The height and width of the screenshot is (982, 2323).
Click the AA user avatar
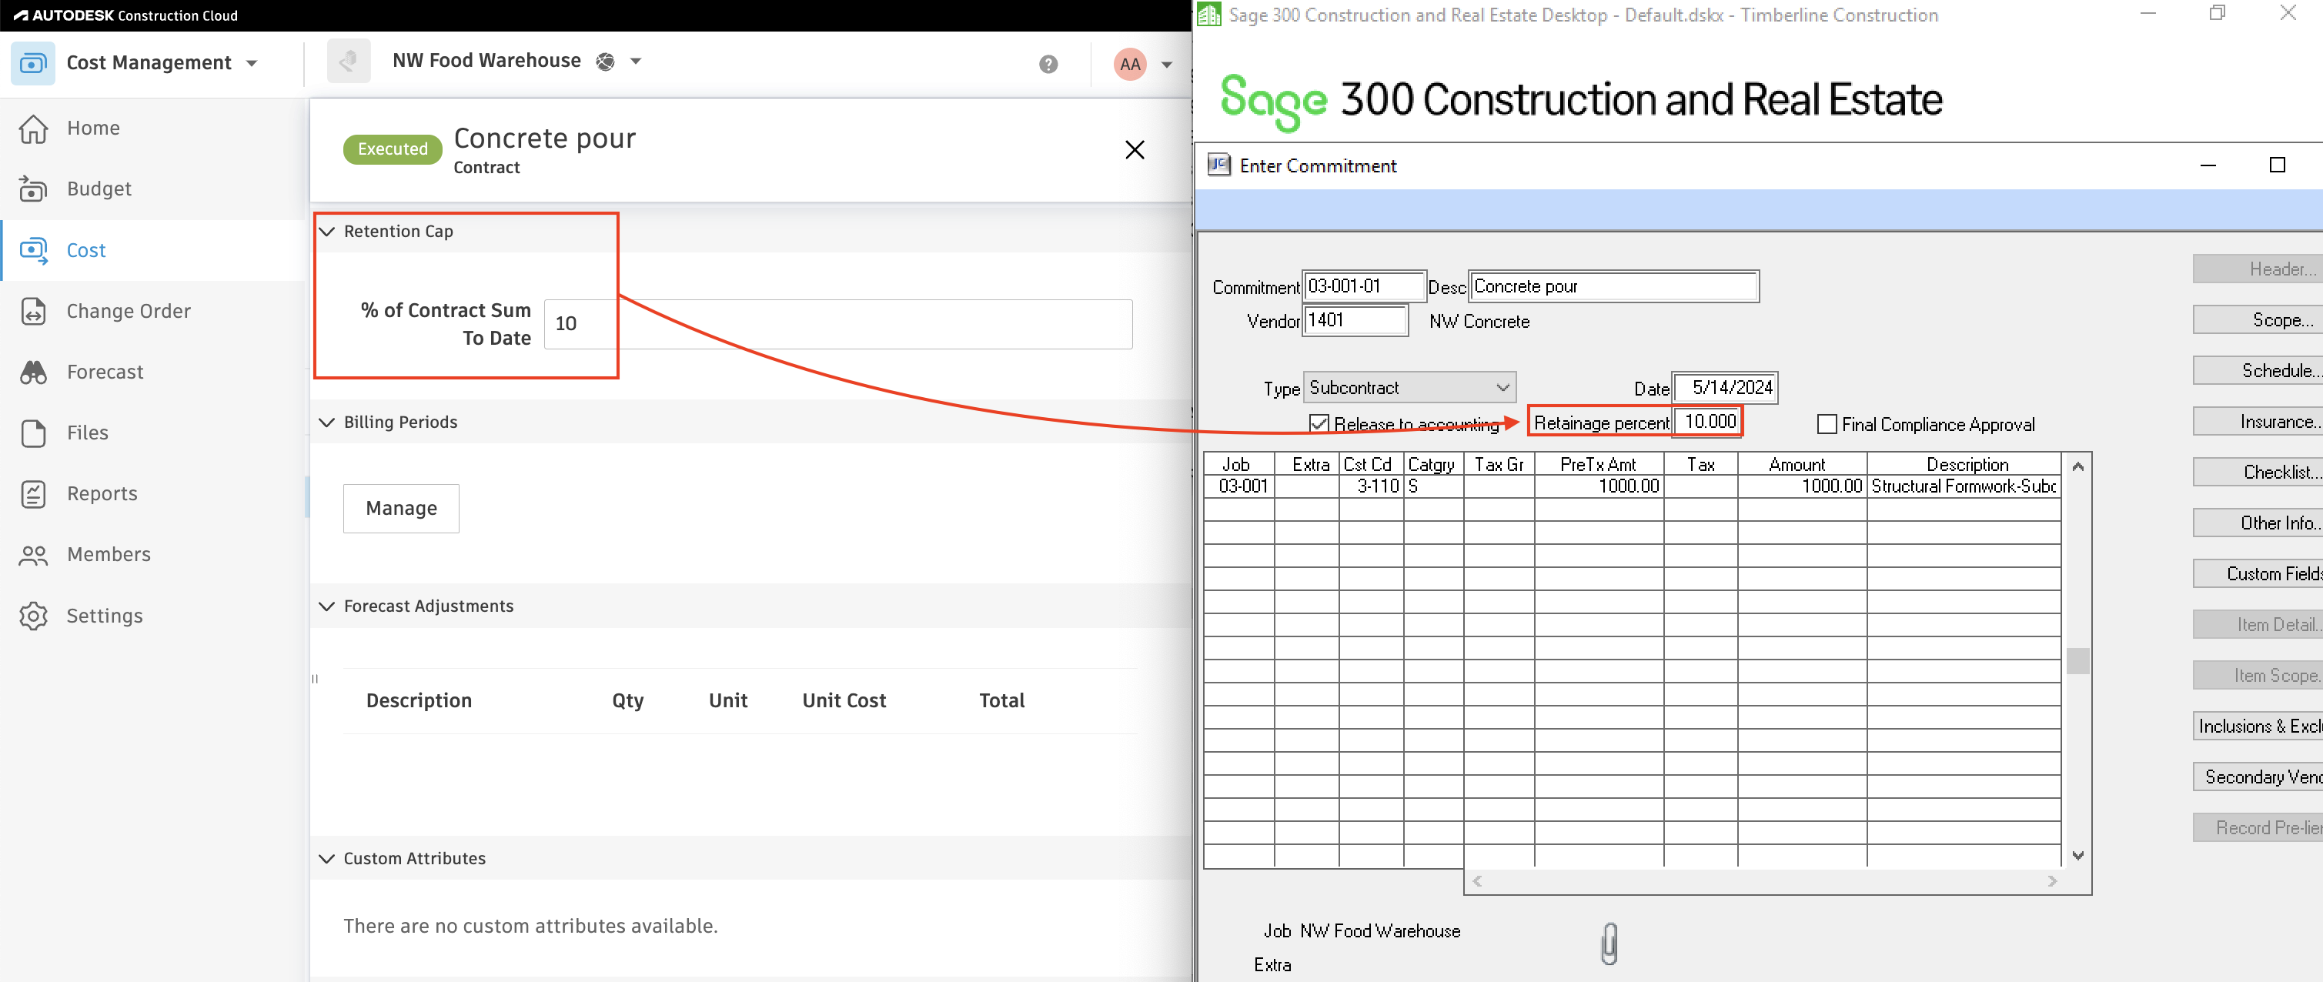pos(1130,64)
